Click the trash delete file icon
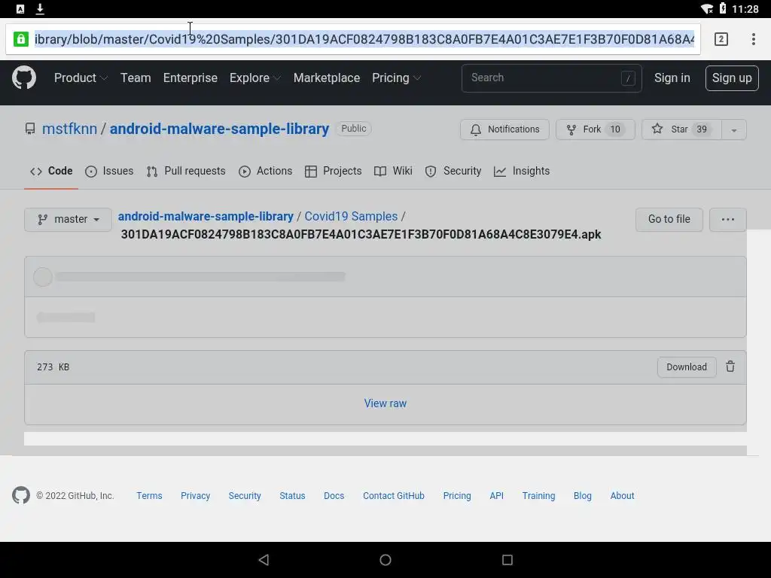 (730, 367)
